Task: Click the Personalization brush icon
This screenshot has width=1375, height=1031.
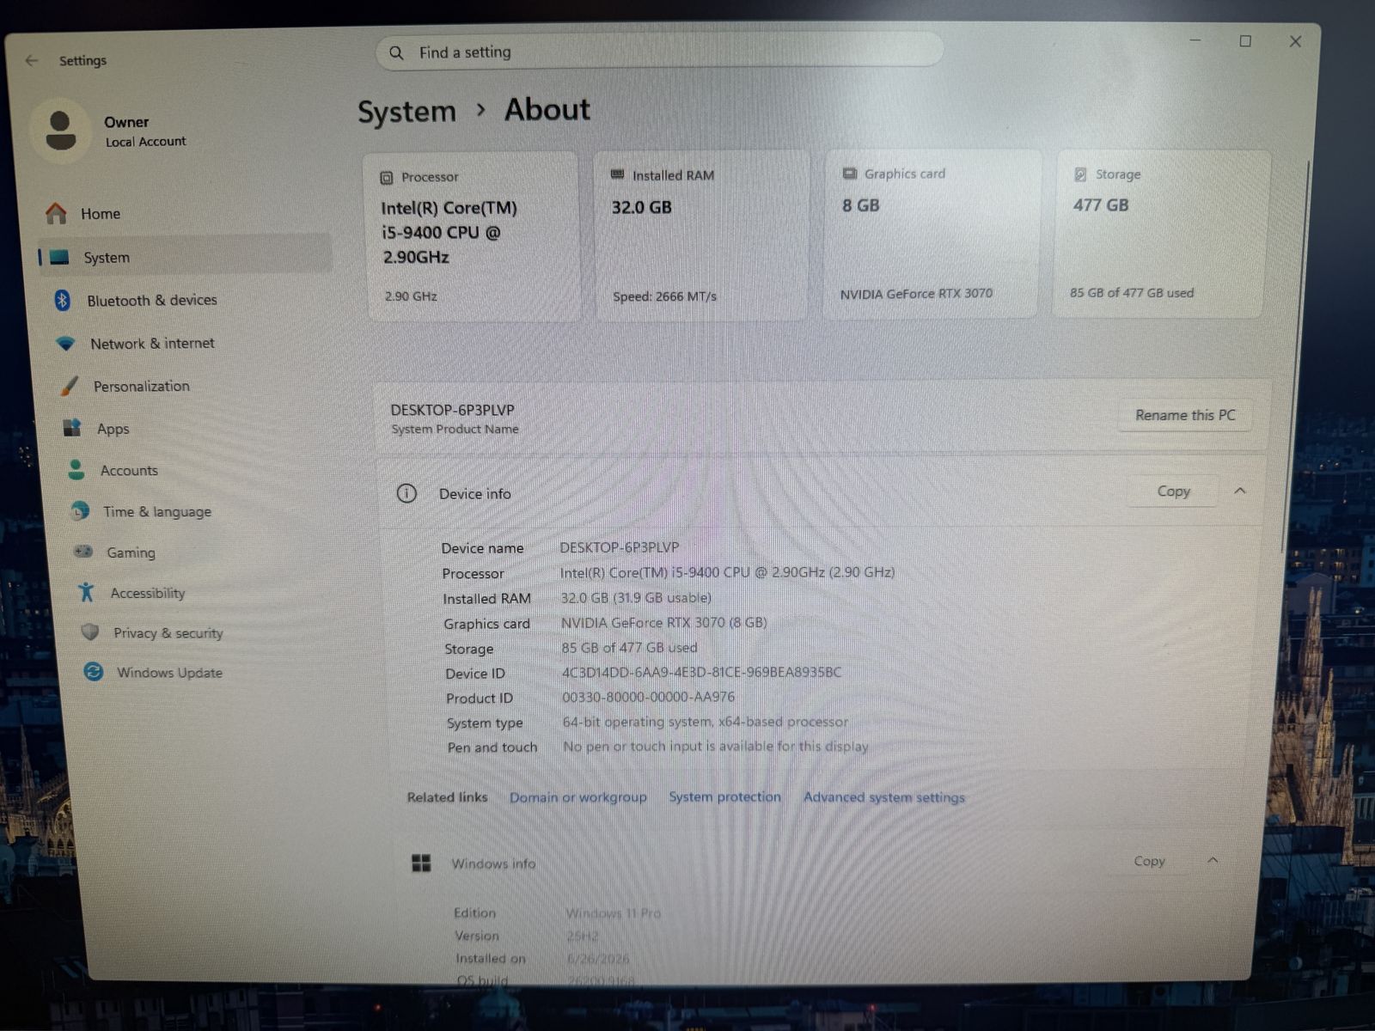Action: pos(70,386)
